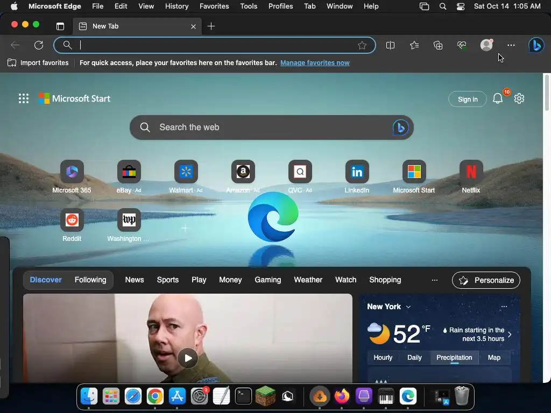
Task: Open the profile avatar icon
Action: (486, 45)
